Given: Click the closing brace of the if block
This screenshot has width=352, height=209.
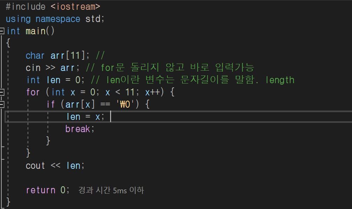Looking at the screenshot, I should [48, 141].
